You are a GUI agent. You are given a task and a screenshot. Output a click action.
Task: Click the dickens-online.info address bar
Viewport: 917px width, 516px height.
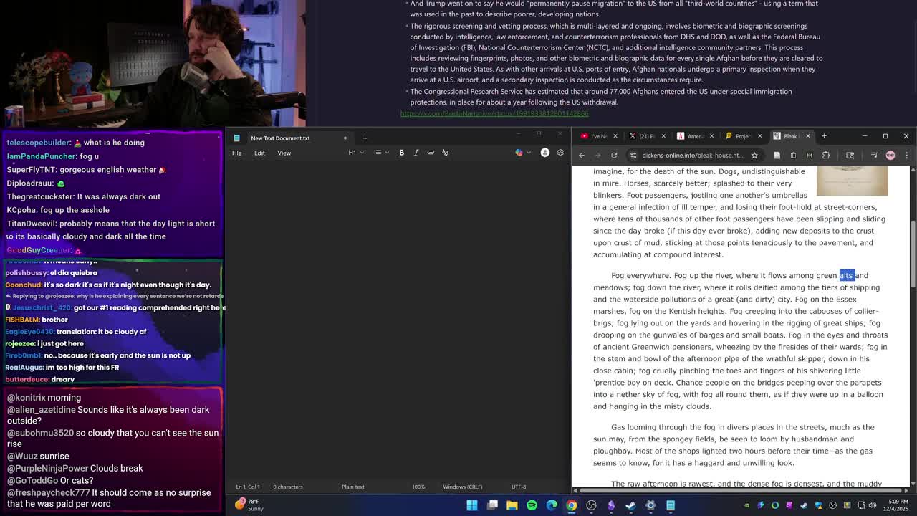(x=691, y=156)
